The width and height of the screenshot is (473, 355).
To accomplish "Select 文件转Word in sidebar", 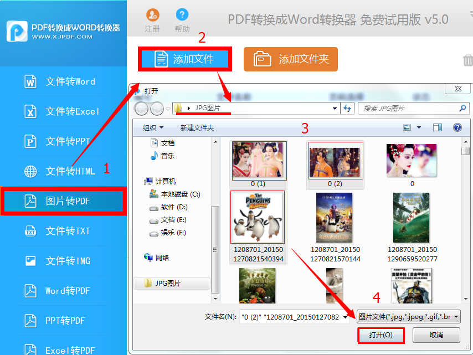I will pyautogui.click(x=63, y=81).
